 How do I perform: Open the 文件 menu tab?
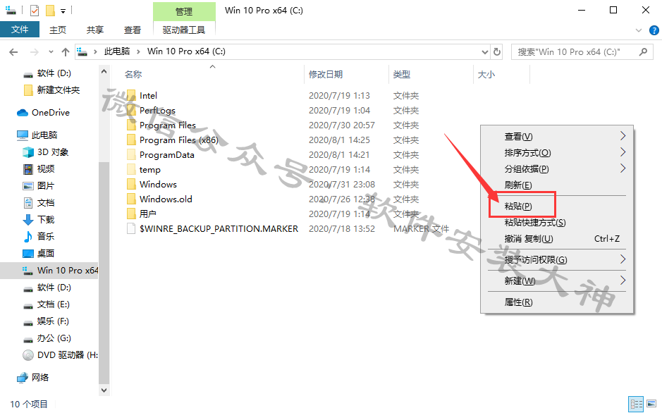tap(20, 30)
